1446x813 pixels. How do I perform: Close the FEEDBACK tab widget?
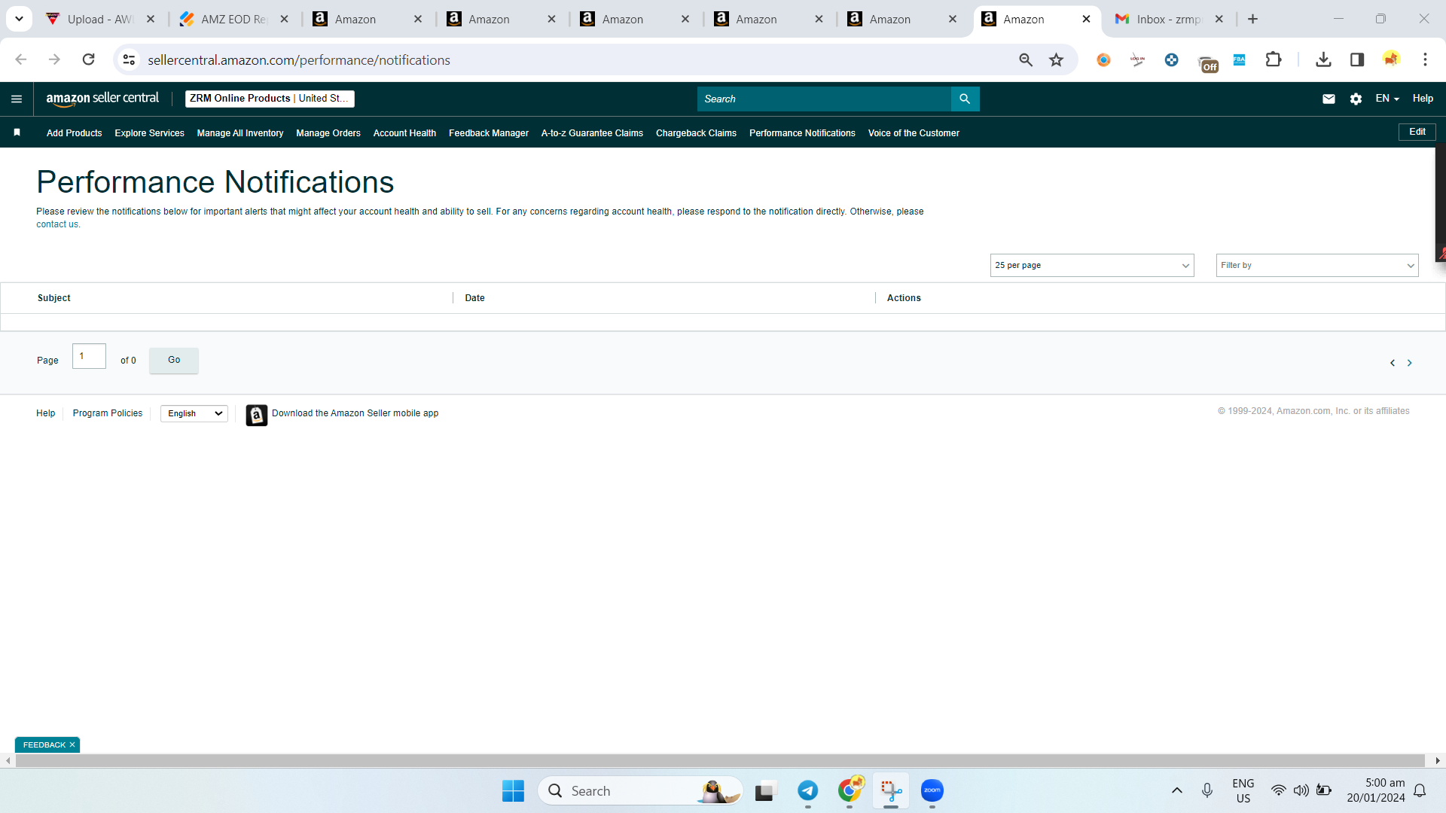(x=72, y=745)
